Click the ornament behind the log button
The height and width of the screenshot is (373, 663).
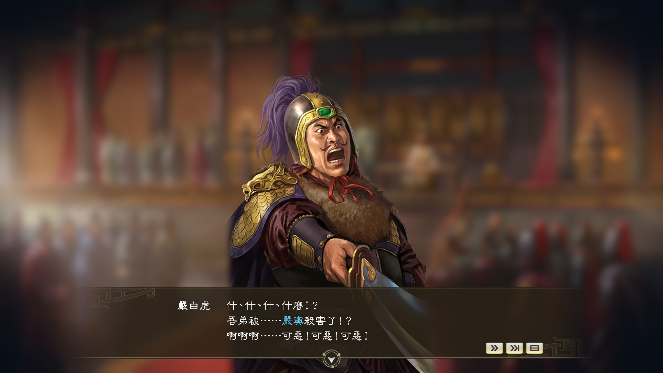coord(566,347)
